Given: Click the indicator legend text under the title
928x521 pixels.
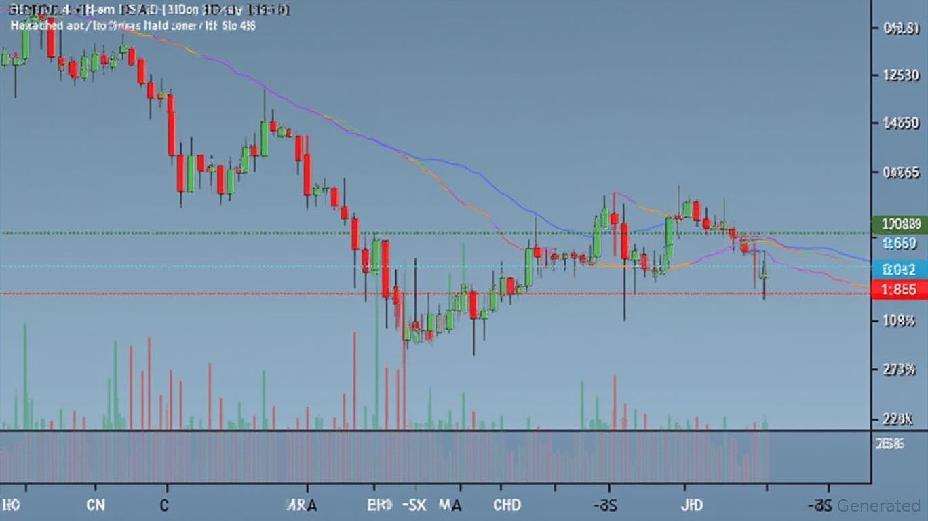Looking at the screenshot, I should click(132, 26).
